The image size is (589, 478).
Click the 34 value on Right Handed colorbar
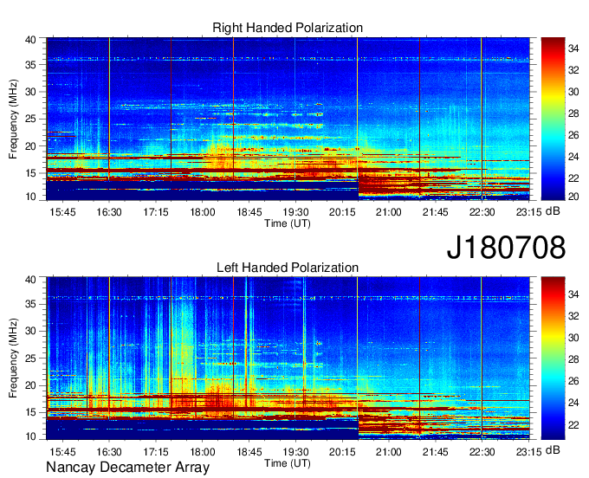(x=573, y=48)
